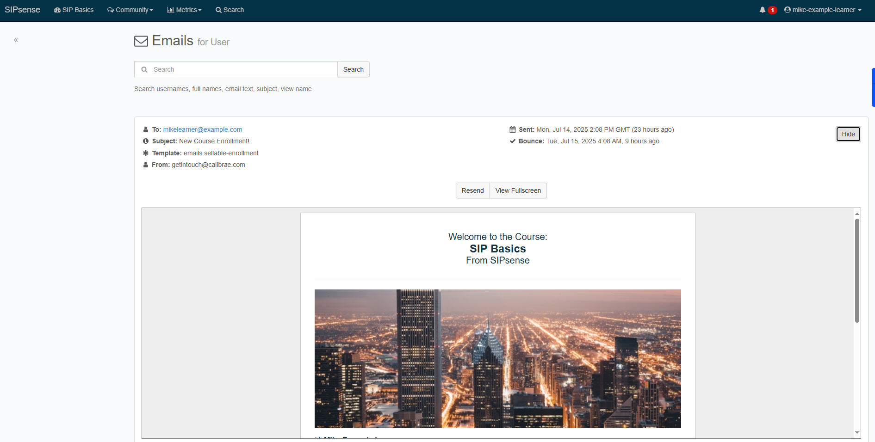Click the asterisk icon beside Template
This screenshot has width=875, height=442.
tap(146, 153)
